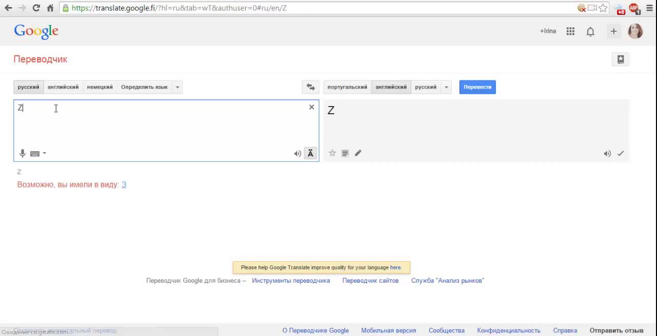Open phrasebook icon button
Screen dimensions: 657x336
(621, 59)
